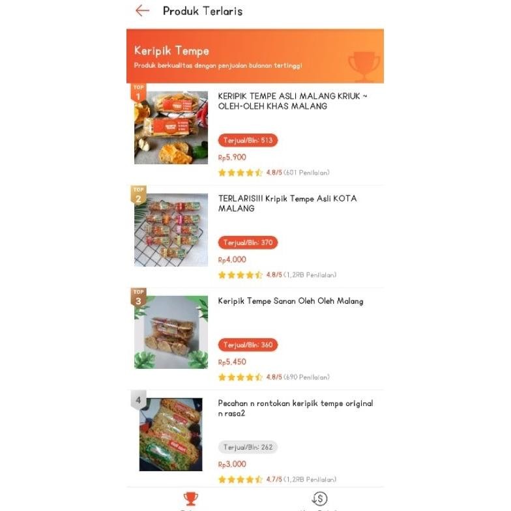This screenshot has width=511, height=511.
Task: Open Keripik Tempe Sanan product image
Action: (x=171, y=332)
